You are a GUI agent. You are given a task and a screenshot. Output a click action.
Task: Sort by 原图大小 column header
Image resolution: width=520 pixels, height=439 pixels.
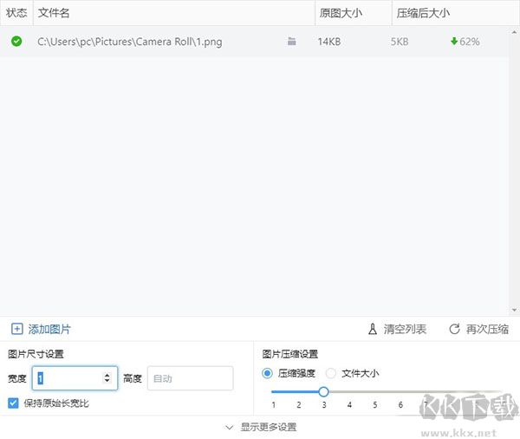coord(354,13)
